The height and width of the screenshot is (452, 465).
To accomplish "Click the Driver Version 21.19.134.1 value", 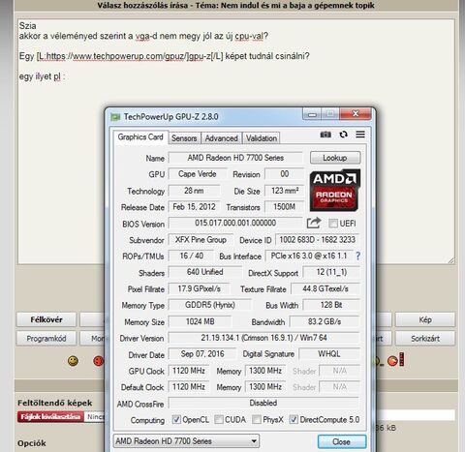I will click(x=263, y=338).
